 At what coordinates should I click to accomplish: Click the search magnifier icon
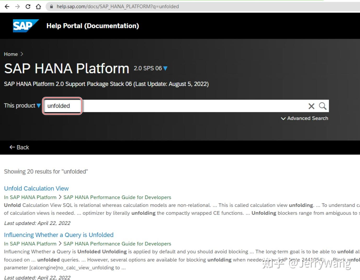click(322, 106)
